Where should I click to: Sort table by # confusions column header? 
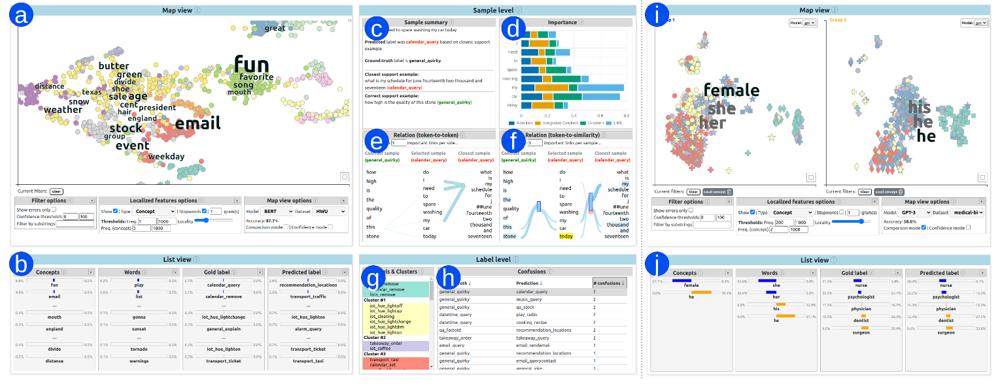pyautogui.click(x=609, y=283)
